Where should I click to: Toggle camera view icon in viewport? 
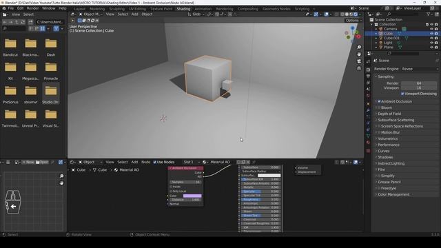[x=359, y=61]
